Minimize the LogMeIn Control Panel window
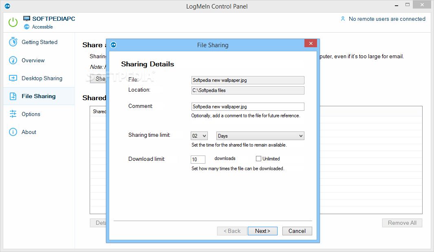This screenshot has width=434, height=252. tap(397, 5)
